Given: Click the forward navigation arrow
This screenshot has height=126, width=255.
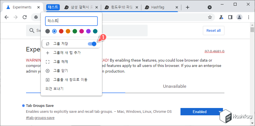Looking at the screenshot, I should click(16, 17).
